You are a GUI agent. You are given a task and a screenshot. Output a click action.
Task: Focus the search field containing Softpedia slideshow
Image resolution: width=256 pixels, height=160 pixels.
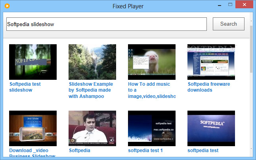(107, 24)
